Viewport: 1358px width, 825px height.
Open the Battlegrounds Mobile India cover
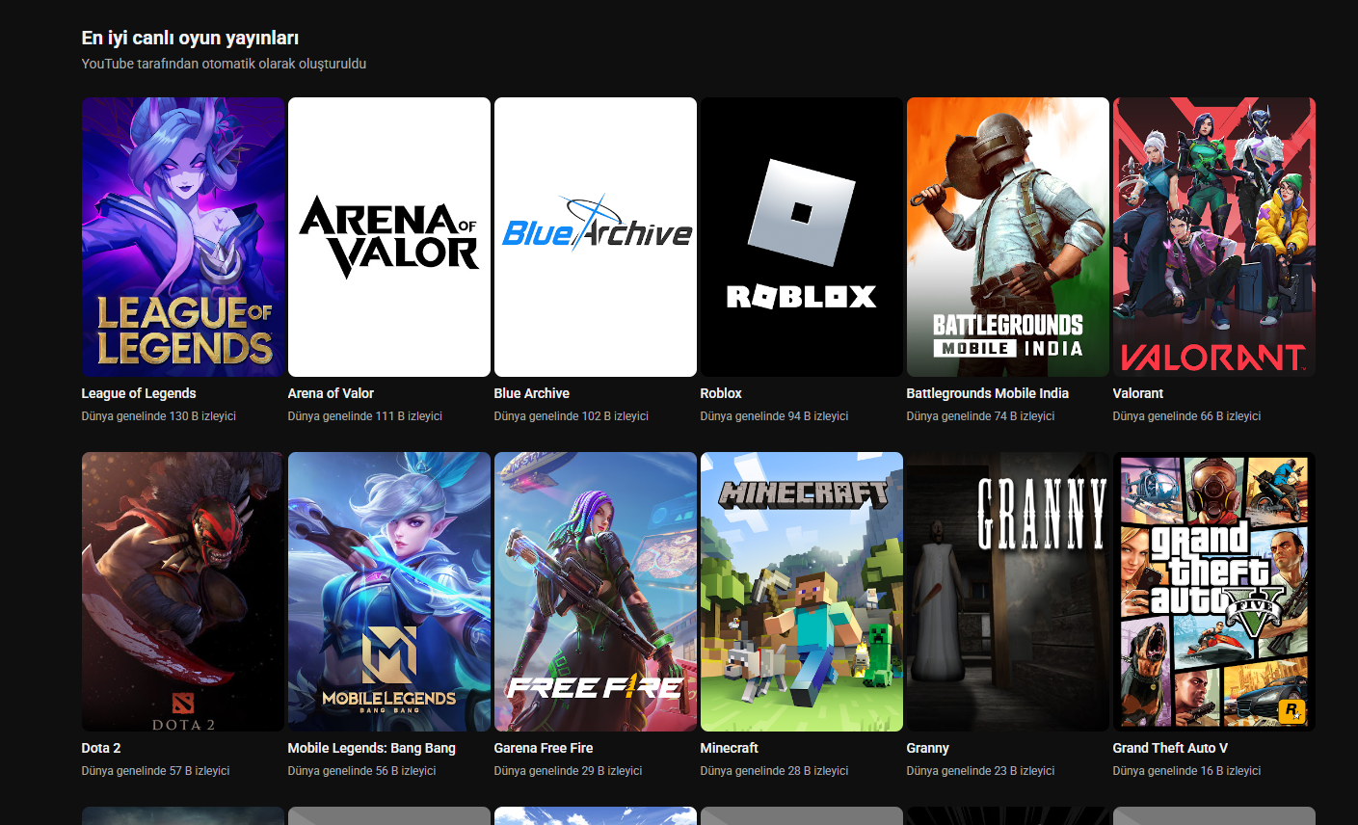click(x=1008, y=237)
